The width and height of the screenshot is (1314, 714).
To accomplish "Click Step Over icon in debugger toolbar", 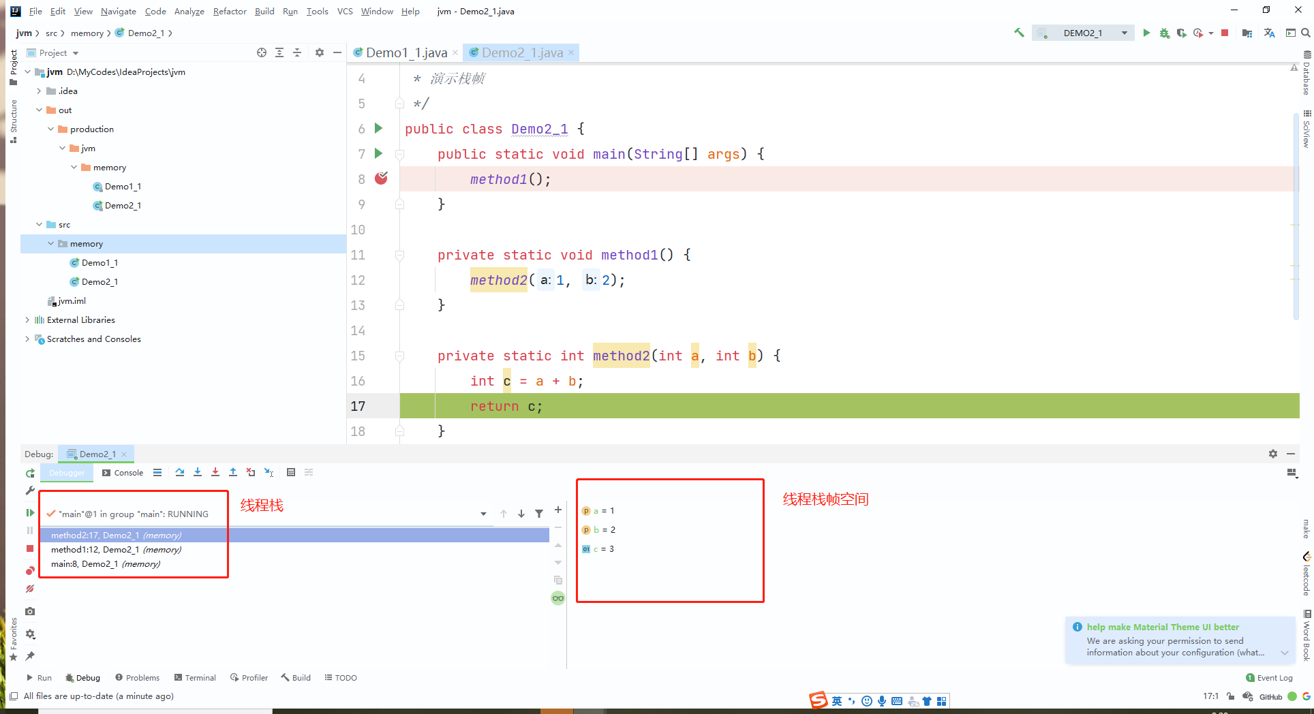I will [x=180, y=472].
